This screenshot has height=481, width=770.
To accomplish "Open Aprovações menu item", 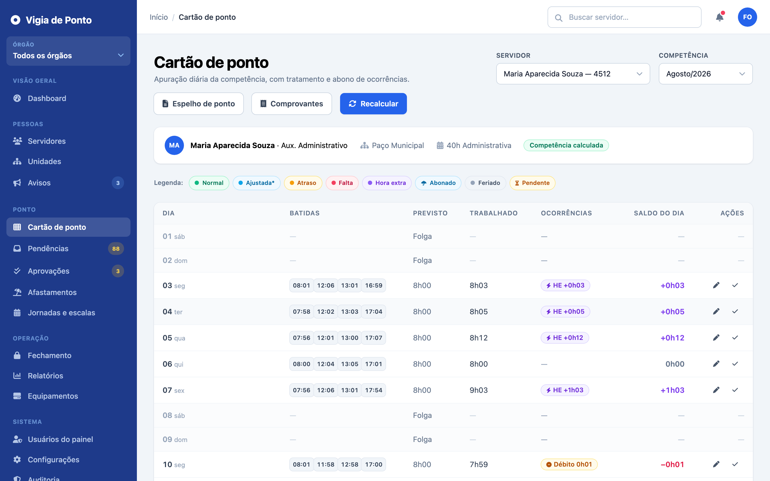I will coord(68,271).
